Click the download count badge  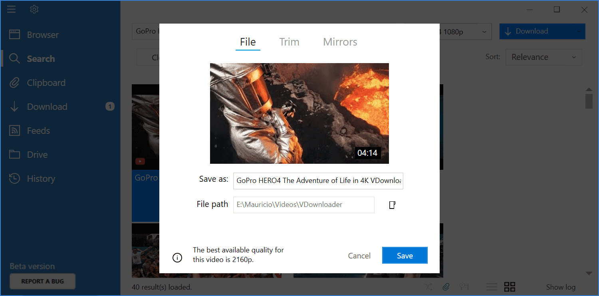pyautogui.click(x=110, y=106)
